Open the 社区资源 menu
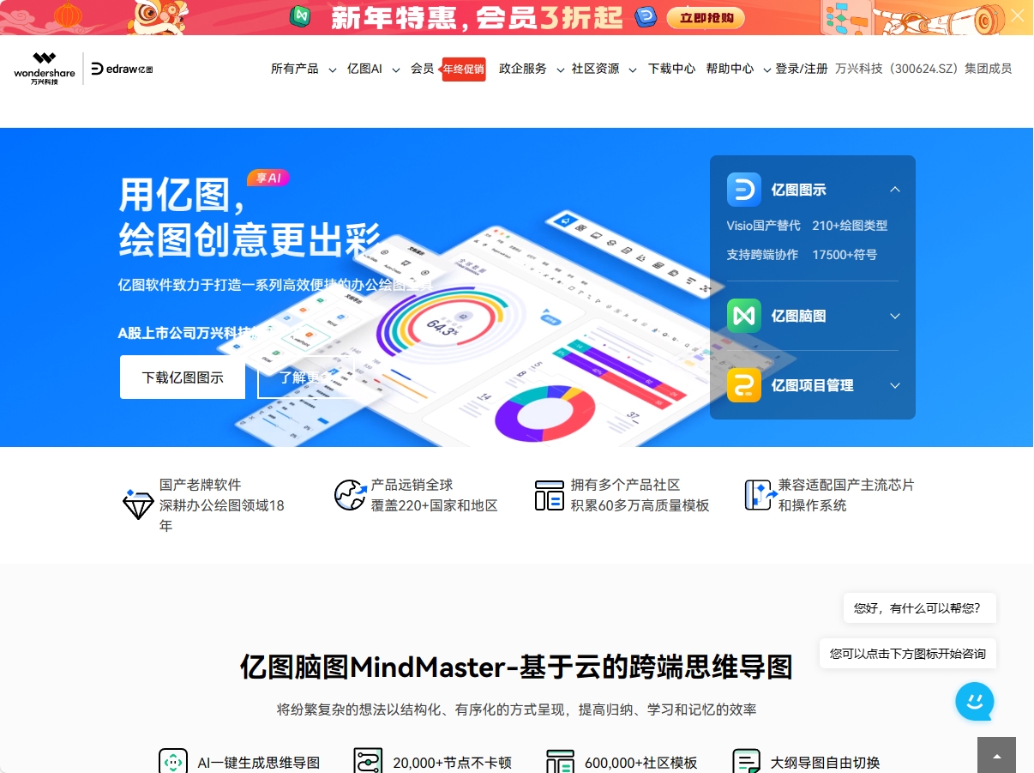Screen dimensions: 1034x773 point(598,69)
